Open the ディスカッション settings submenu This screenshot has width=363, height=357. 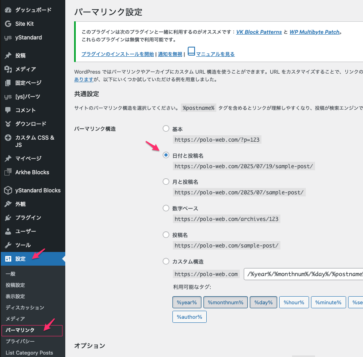pos(25,307)
